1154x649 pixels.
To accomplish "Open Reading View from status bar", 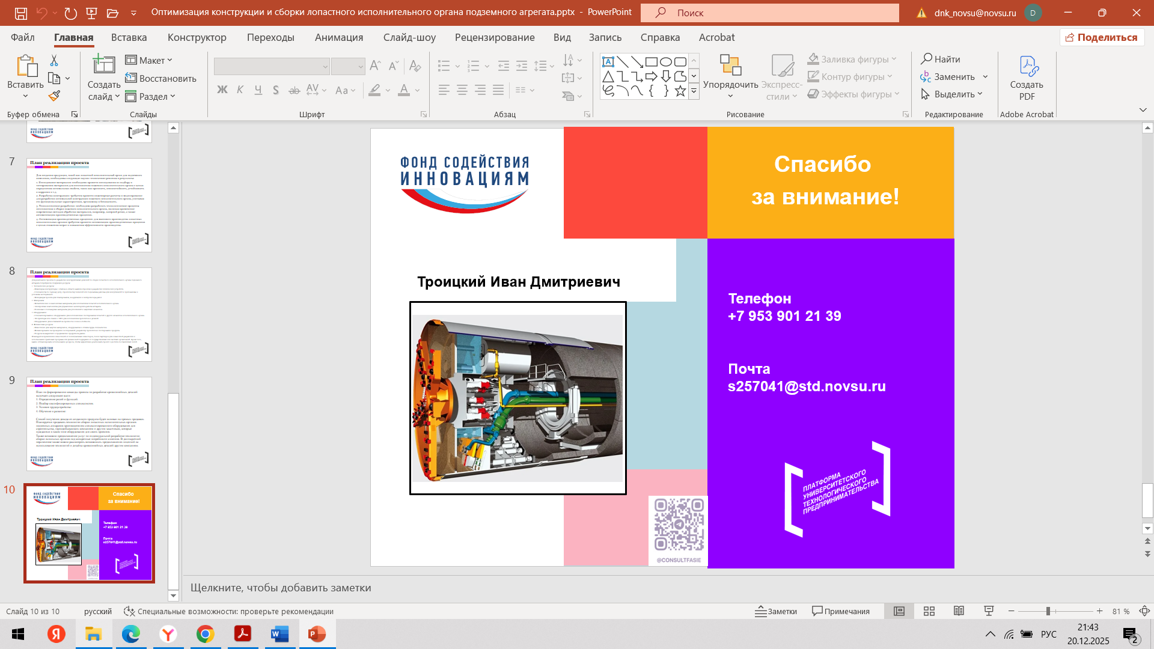I will coord(959,611).
